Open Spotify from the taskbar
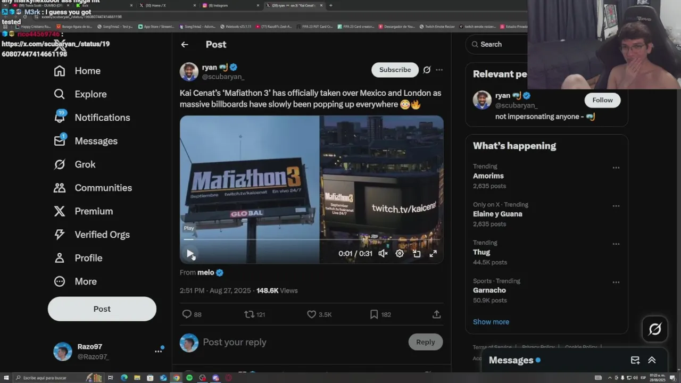This screenshot has height=383, width=681. (x=189, y=378)
